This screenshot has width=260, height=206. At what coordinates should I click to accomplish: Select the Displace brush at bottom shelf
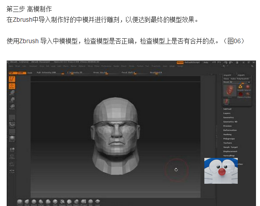tap(62, 202)
